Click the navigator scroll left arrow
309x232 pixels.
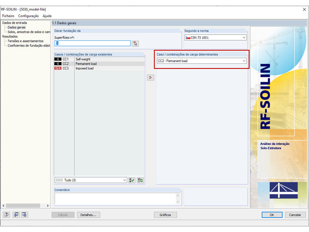tap(3, 206)
